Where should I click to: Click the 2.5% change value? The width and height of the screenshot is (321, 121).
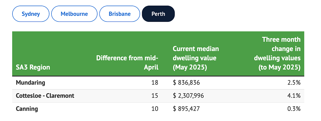click(x=294, y=83)
